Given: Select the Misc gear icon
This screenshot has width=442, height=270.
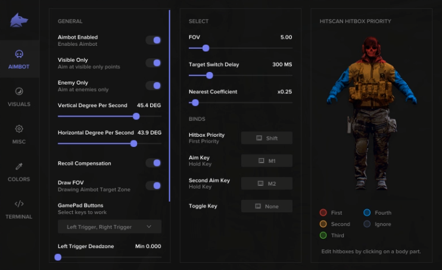Looking at the screenshot, I should 19,129.
